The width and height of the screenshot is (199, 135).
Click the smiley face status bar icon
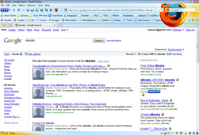[x=181, y=133]
